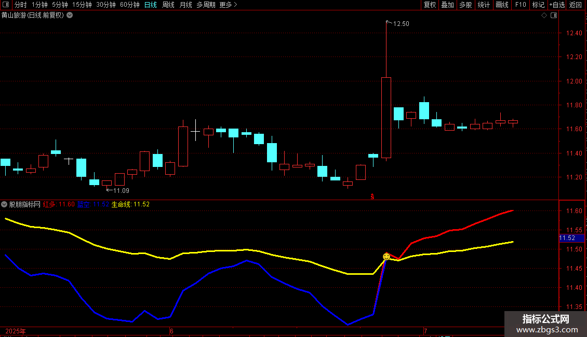Click the highlighted 11.52 axis value box
The height and width of the screenshot is (337, 587).
(571, 238)
